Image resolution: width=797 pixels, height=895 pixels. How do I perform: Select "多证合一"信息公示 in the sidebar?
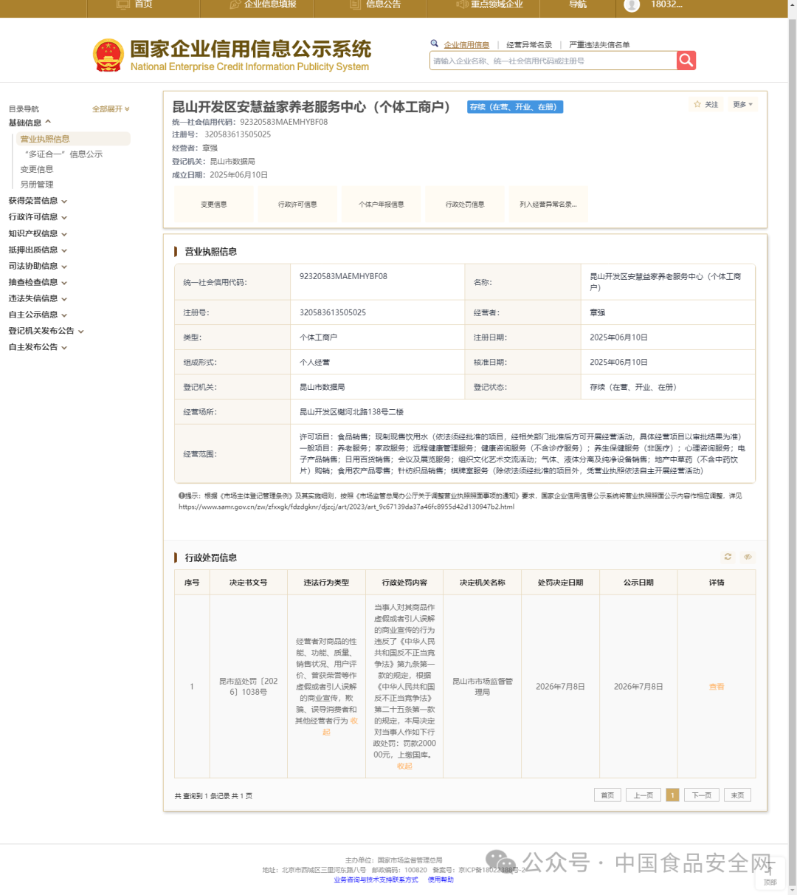tap(63, 154)
